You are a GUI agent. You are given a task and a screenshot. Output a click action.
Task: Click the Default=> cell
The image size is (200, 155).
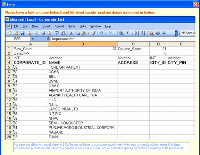31,53
